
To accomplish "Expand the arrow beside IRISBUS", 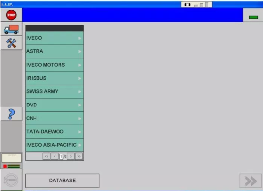I will (x=80, y=78).
